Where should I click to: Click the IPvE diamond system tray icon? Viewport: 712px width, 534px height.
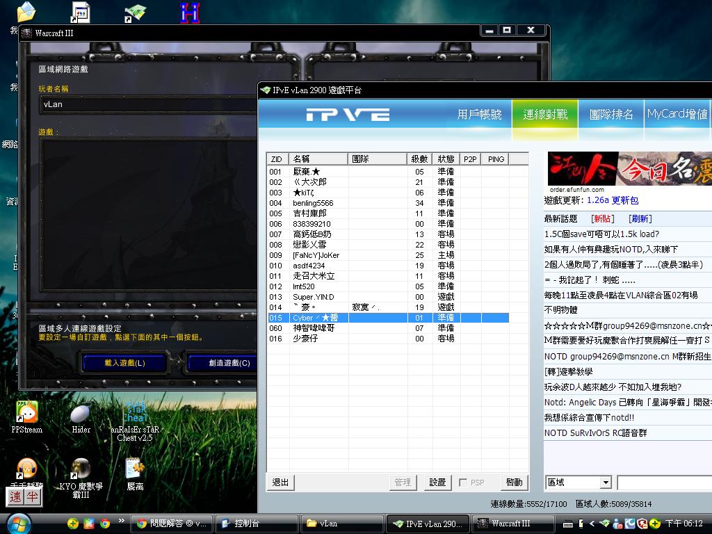604,524
